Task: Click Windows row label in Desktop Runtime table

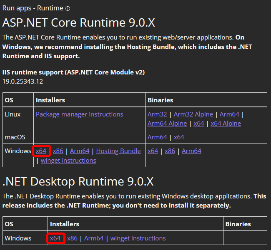Action: (x=18, y=238)
